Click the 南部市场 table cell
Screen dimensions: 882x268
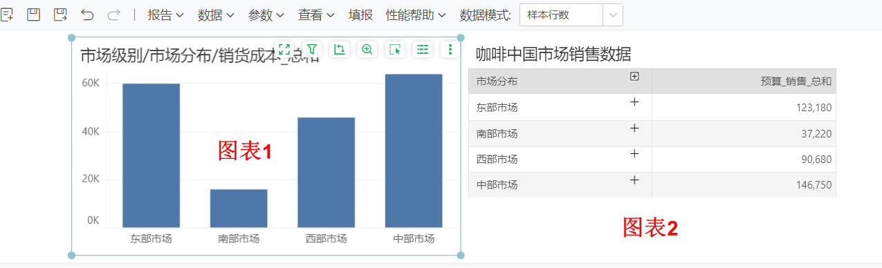click(x=560, y=133)
